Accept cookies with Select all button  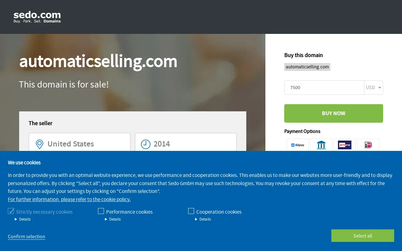point(363,236)
